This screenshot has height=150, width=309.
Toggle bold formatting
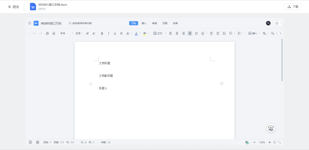pyautogui.click(x=102, y=33)
